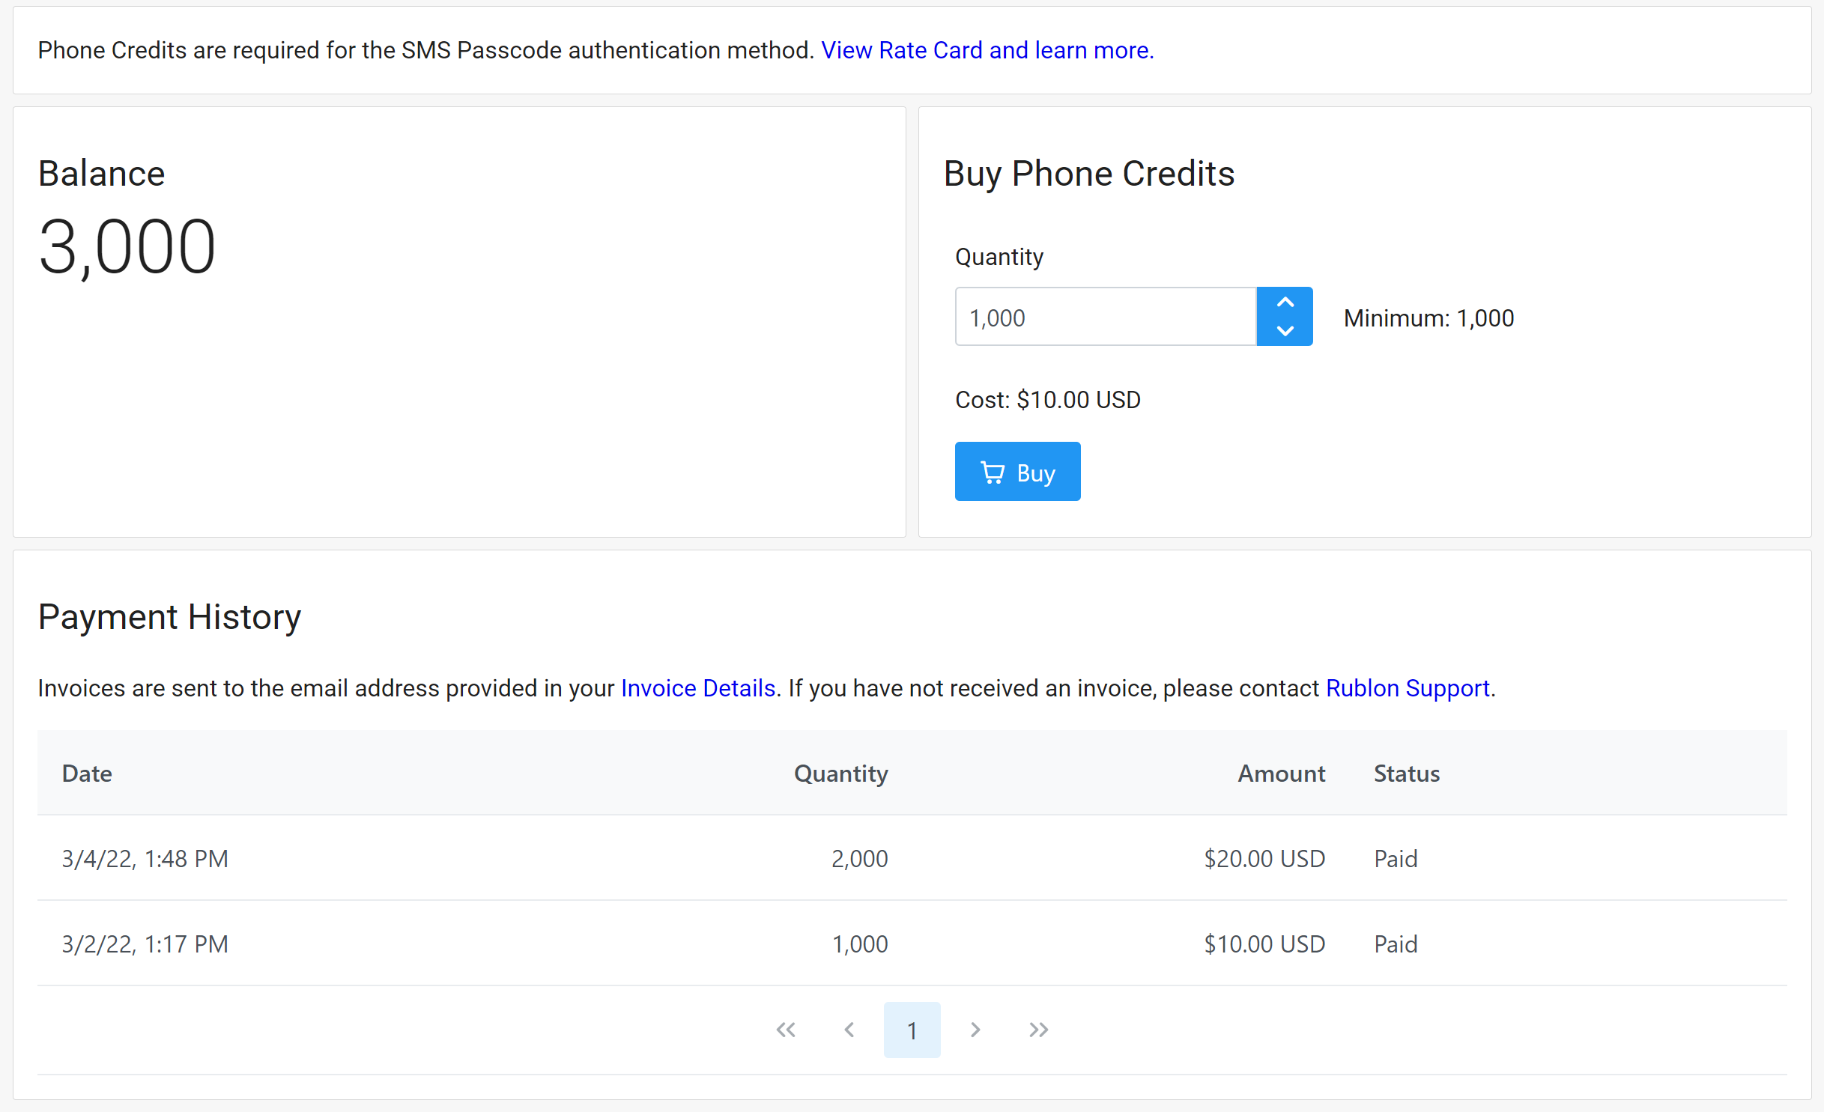Open the View Rate Card link
The height and width of the screenshot is (1112, 1824).
point(987,50)
